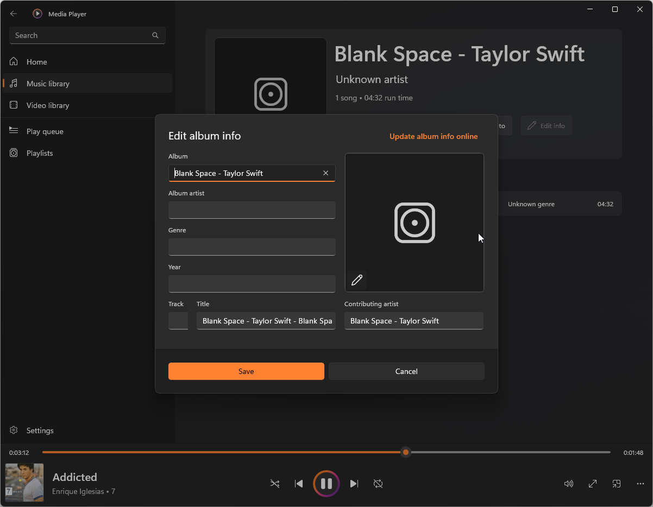Click the search magnifier icon
The width and height of the screenshot is (653, 507).
[x=155, y=35]
